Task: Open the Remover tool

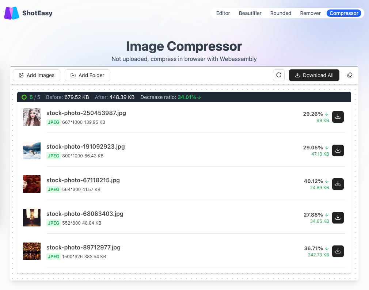Action: (310, 13)
